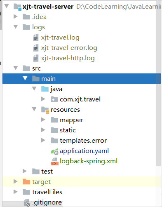This screenshot has width=162, height=207.
Task: Click the vertical scrollbar of project tree
Action: (x=158, y=82)
